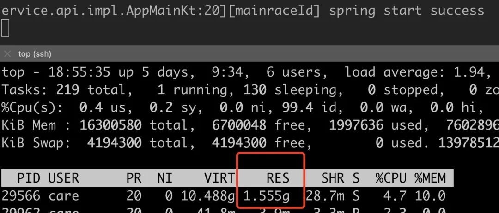Click the VIRT column header
Image resolution: width=499 pixels, height=213 pixels.
coord(219,178)
